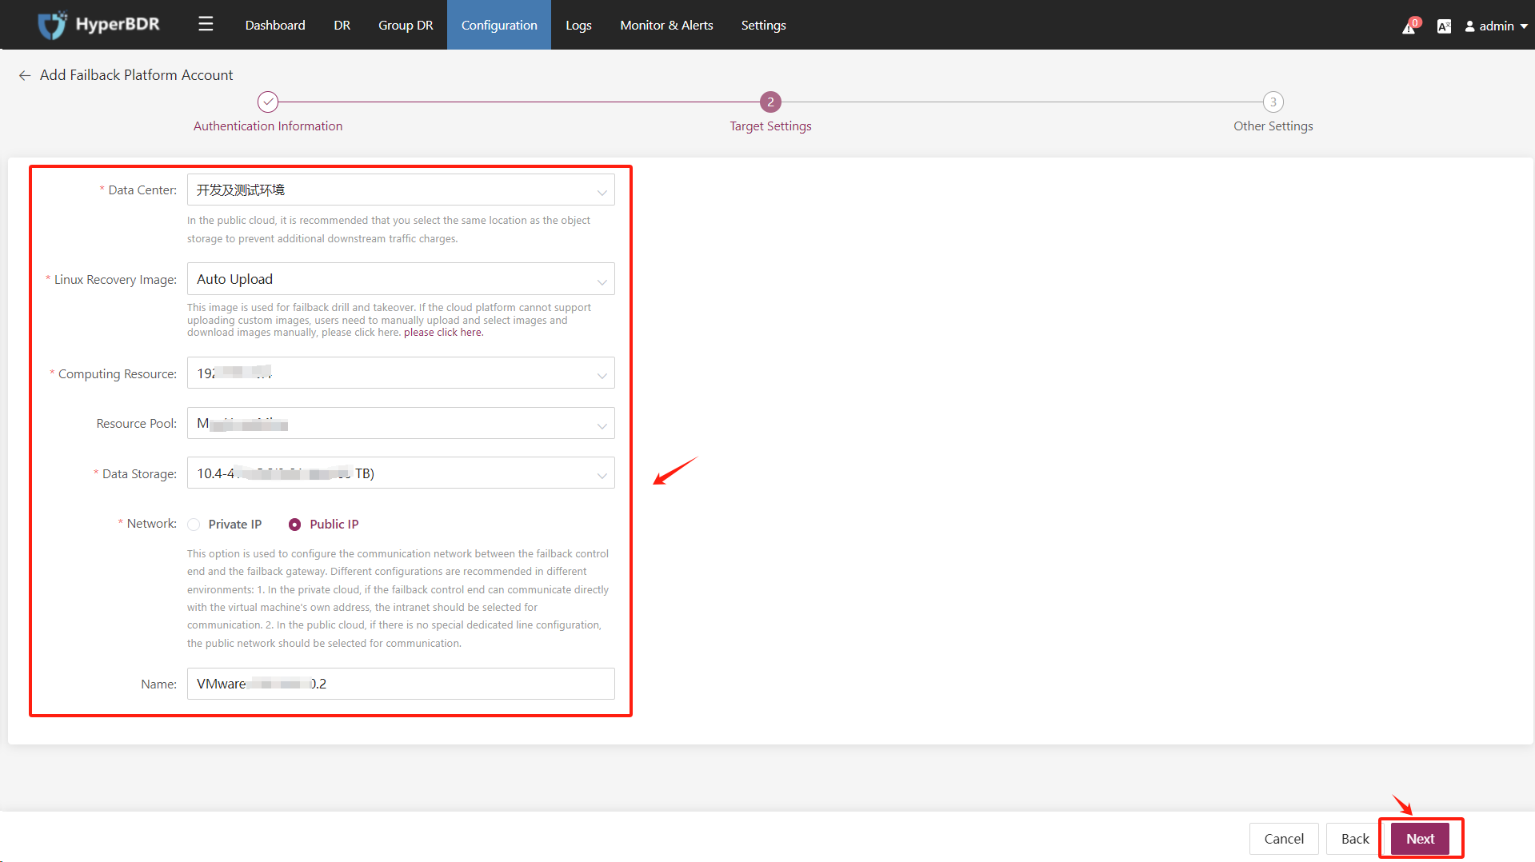Screen dimensions: 1535x862
Task: Open Monitor & Alerts menu
Action: [x=666, y=25]
